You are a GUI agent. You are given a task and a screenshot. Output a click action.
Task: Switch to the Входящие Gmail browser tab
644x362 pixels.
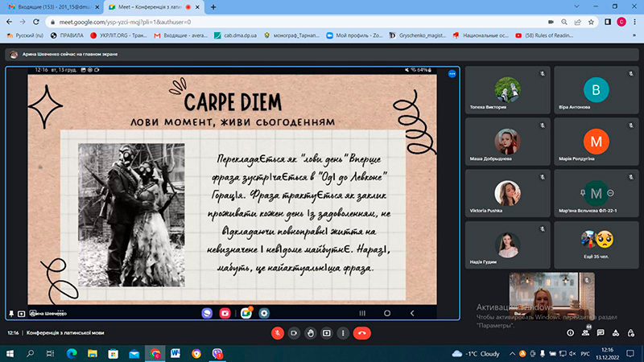pos(48,6)
